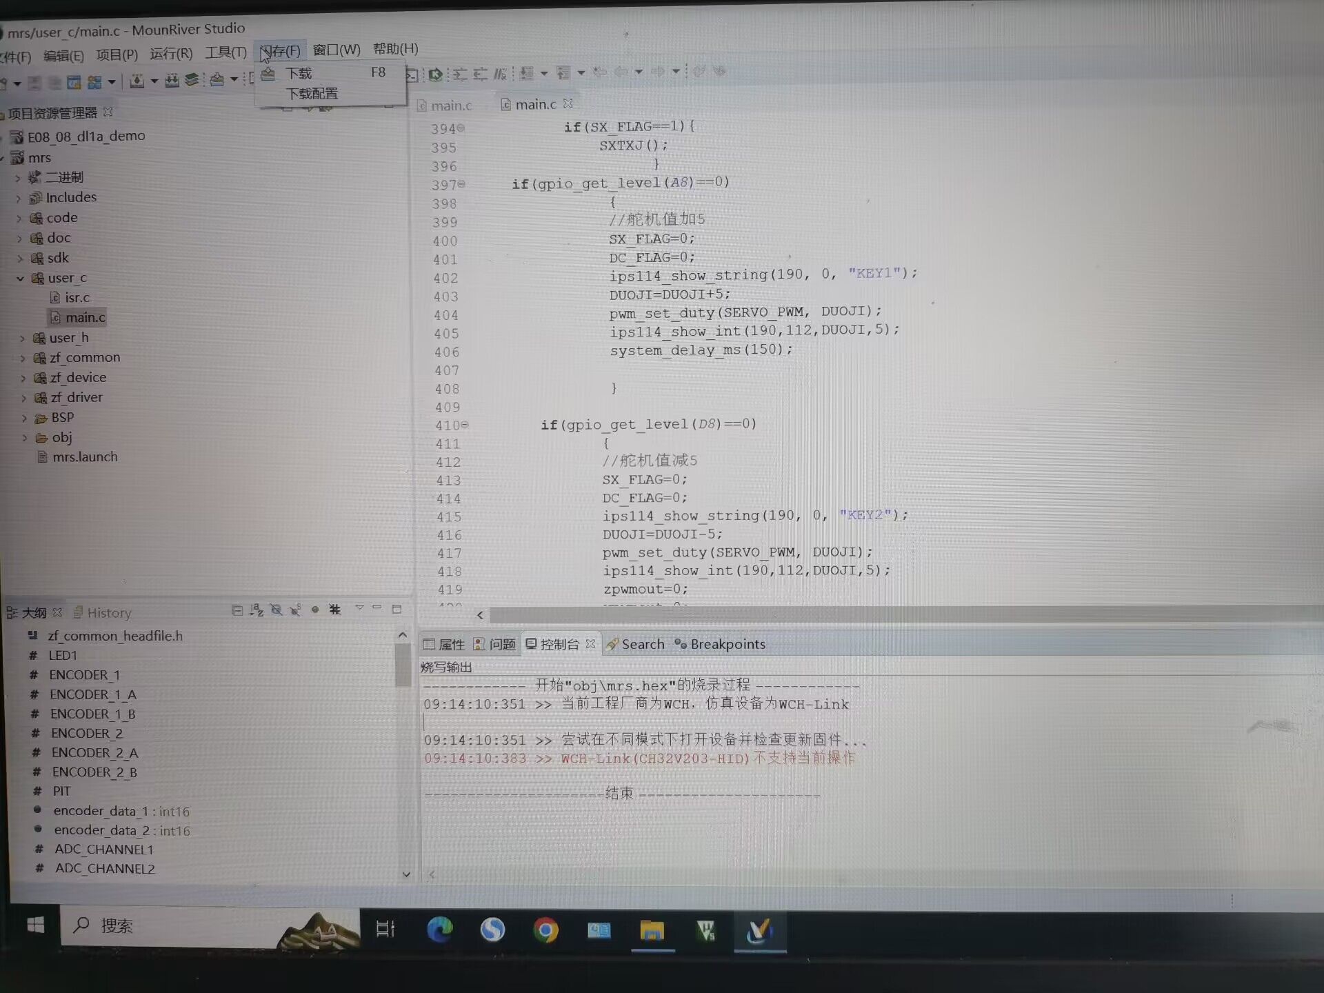
Task: Open build icon dropdown arrow
Action: pos(154,81)
